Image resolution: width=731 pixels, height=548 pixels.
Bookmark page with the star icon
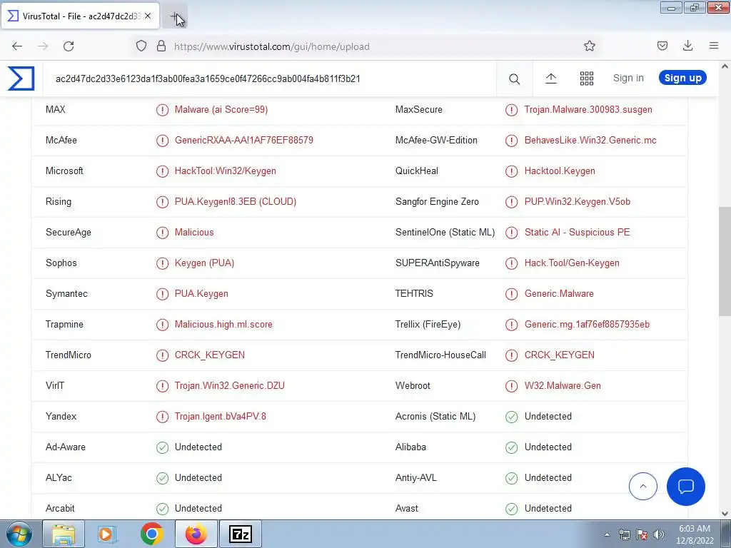coord(589,46)
